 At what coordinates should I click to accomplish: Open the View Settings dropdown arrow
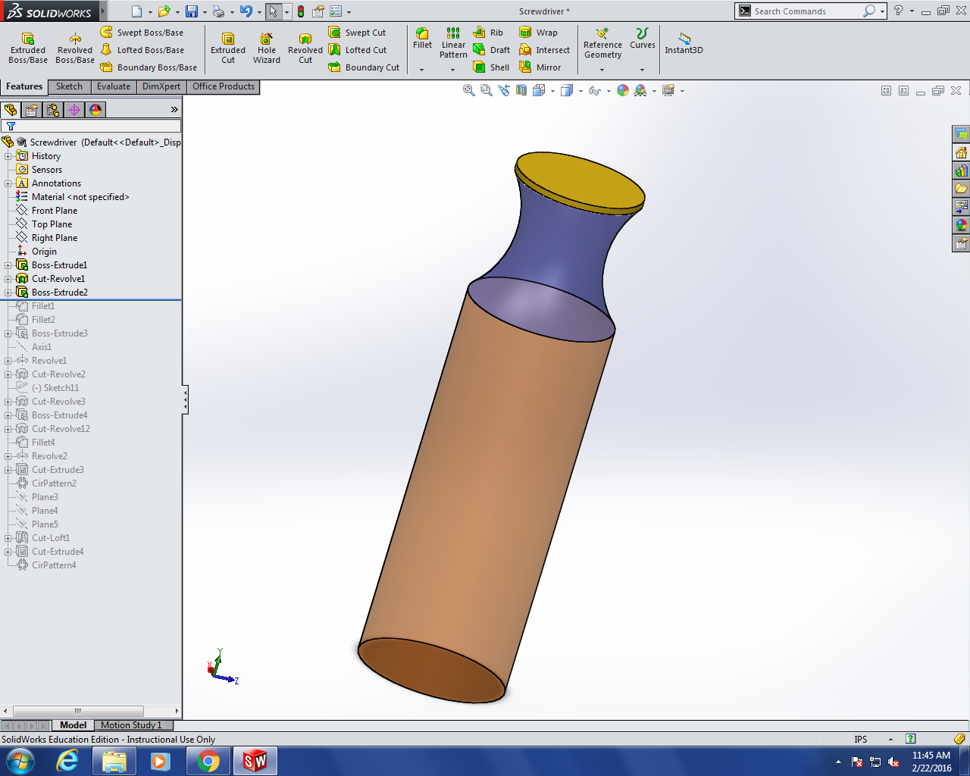pos(682,91)
